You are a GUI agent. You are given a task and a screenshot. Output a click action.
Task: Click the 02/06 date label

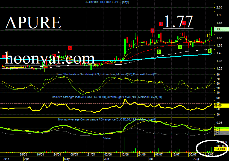[108, 154]
